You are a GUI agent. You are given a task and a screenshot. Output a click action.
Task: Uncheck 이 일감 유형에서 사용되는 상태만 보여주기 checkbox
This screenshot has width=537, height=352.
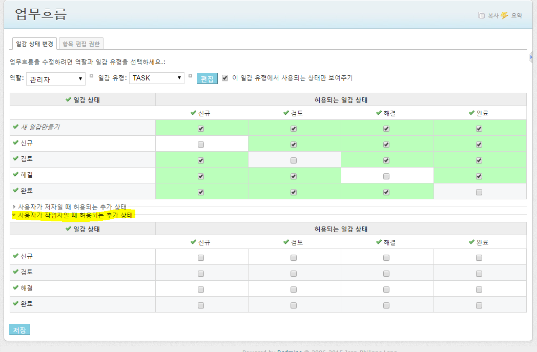pos(225,78)
